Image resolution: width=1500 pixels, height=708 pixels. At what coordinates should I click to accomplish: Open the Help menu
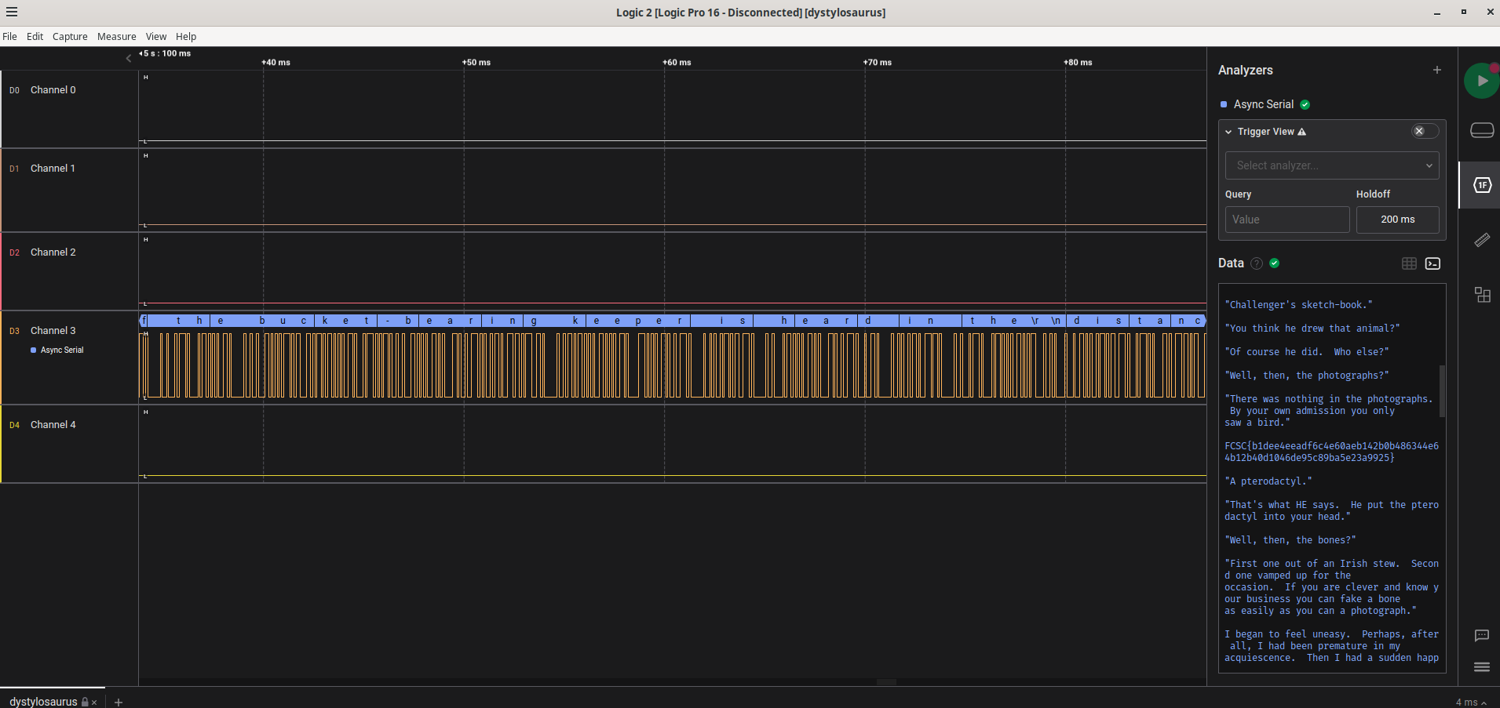coord(186,37)
